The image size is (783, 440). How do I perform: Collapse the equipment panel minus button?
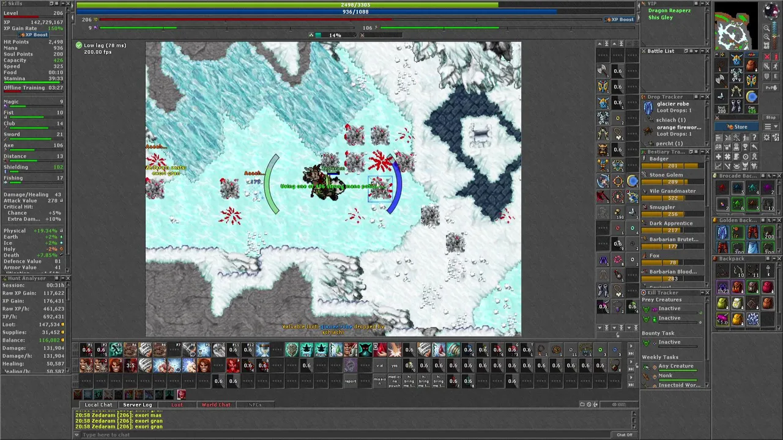717,54
